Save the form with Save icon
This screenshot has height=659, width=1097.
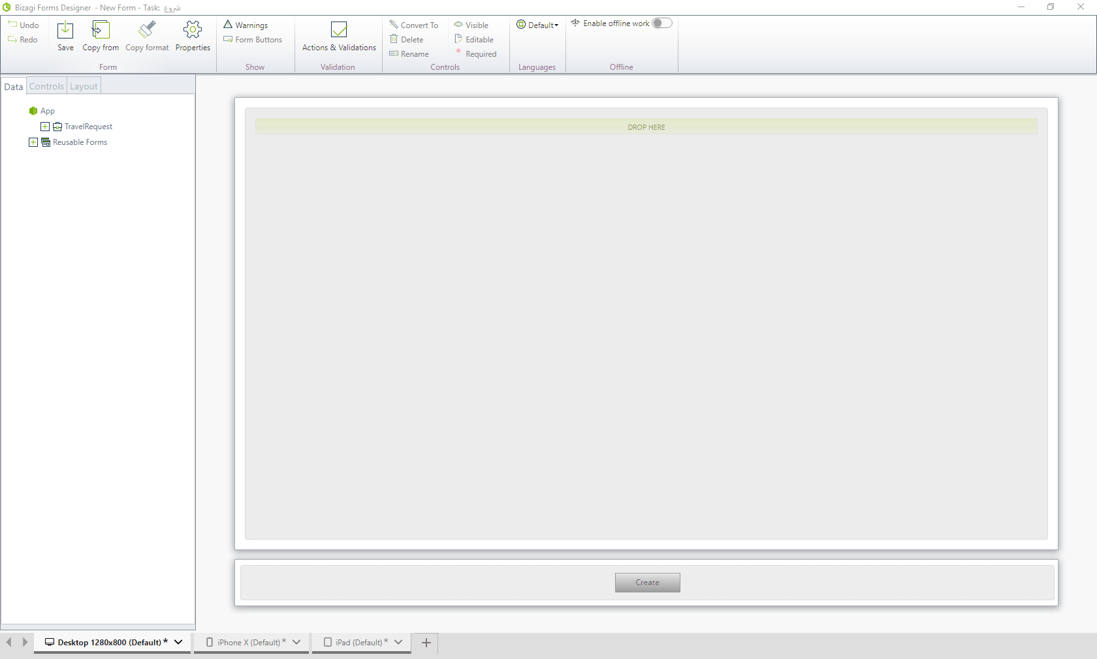65,30
